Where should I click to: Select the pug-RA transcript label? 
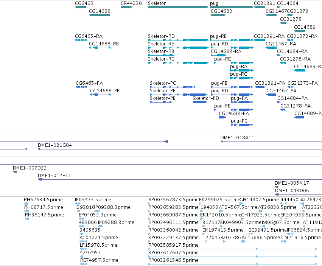pyautogui.click(x=239, y=67)
